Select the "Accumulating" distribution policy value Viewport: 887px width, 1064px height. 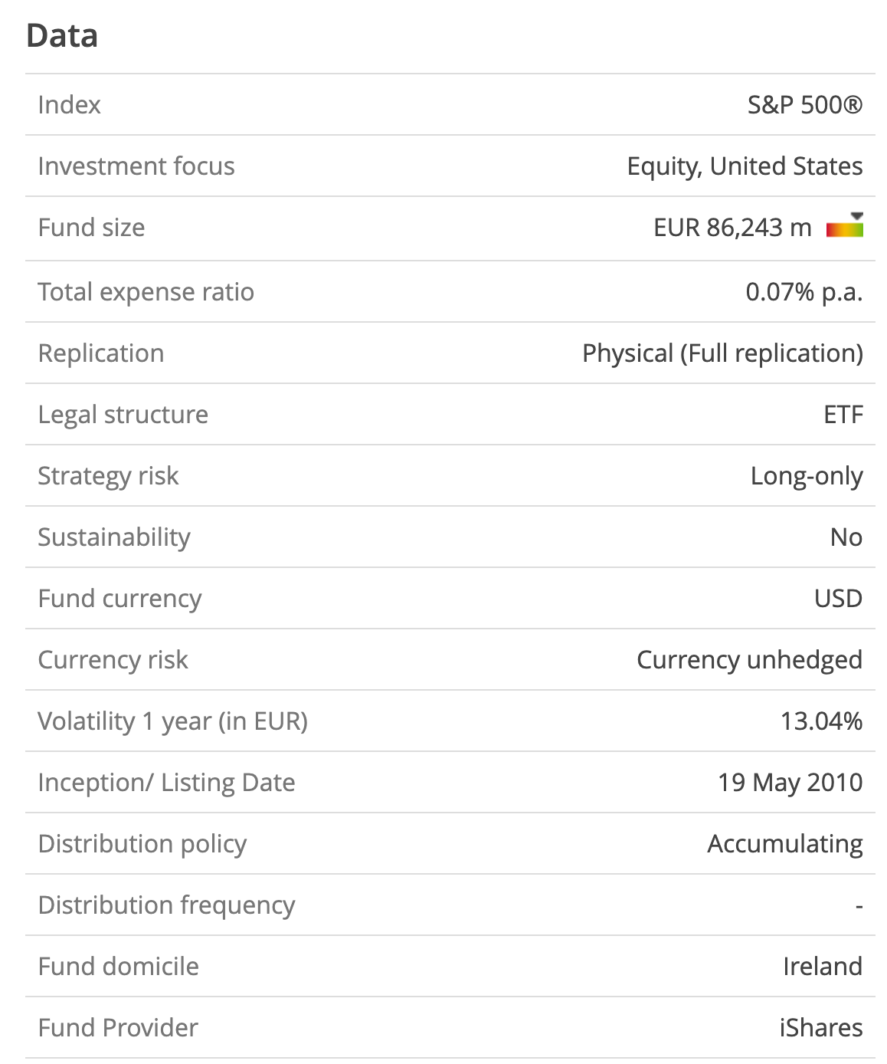pyautogui.click(x=784, y=844)
